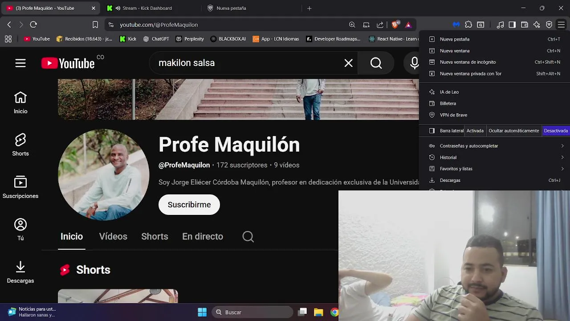Open the YouTube hamburger guide menu
The image size is (570, 321).
coord(20,63)
